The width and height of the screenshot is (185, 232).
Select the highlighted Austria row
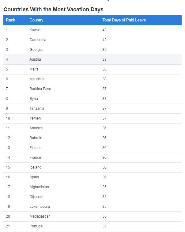click(x=92, y=59)
